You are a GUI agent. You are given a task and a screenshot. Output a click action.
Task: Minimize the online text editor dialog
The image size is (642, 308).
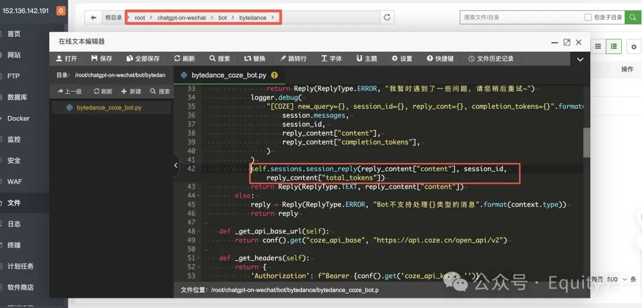555,43
